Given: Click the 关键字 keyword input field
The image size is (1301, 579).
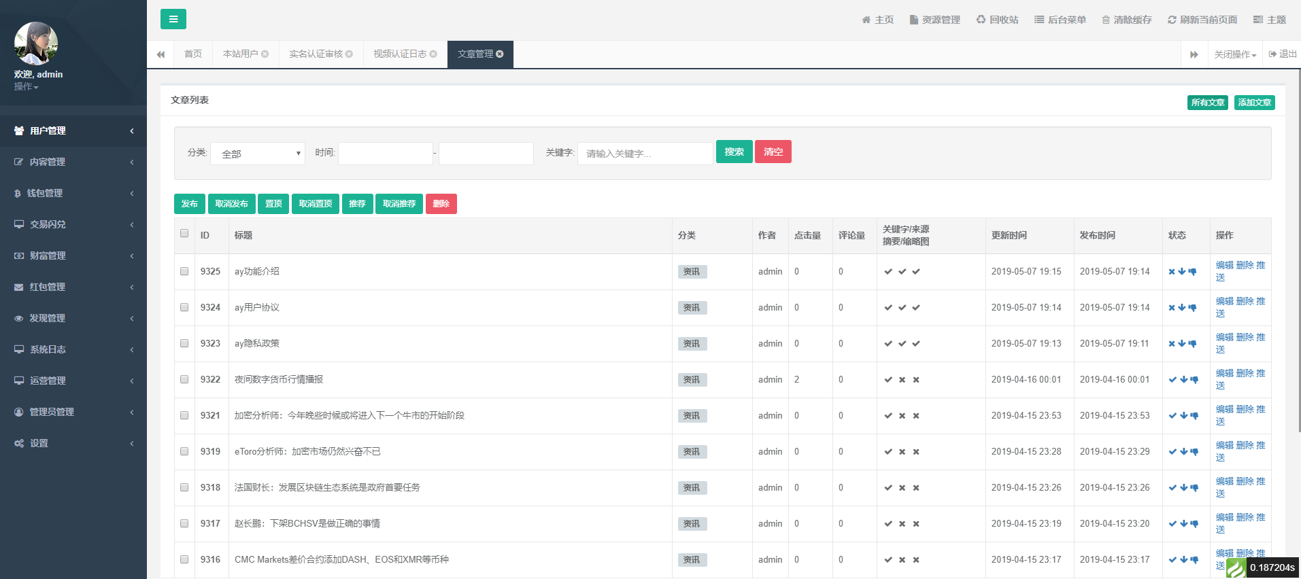Looking at the screenshot, I should (x=645, y=154).
